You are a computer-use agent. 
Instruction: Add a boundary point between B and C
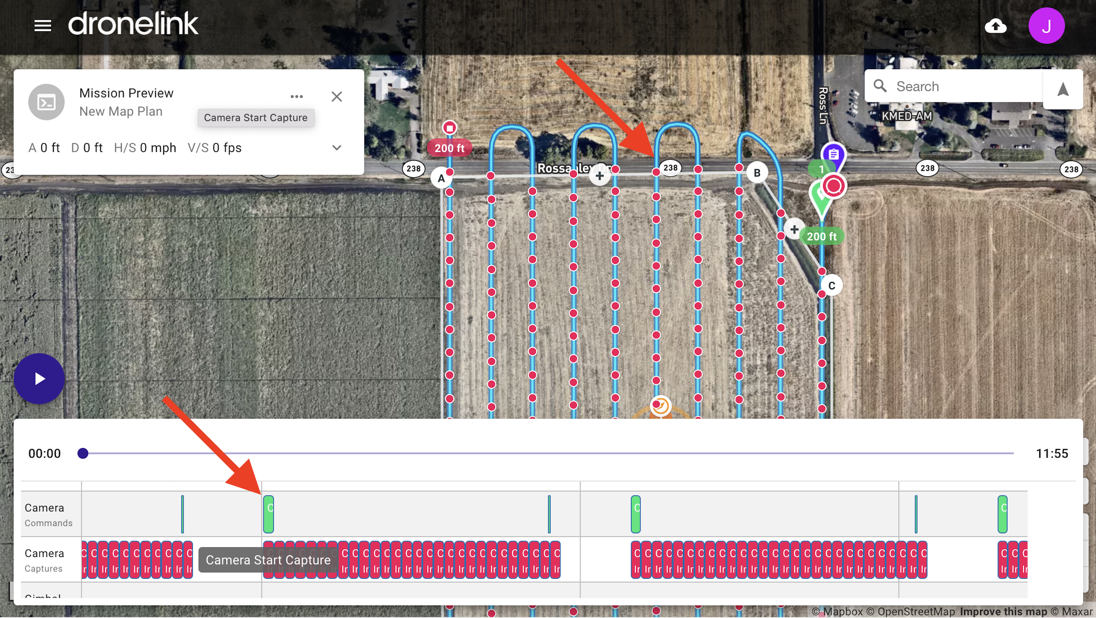click(x=794, y=229)
